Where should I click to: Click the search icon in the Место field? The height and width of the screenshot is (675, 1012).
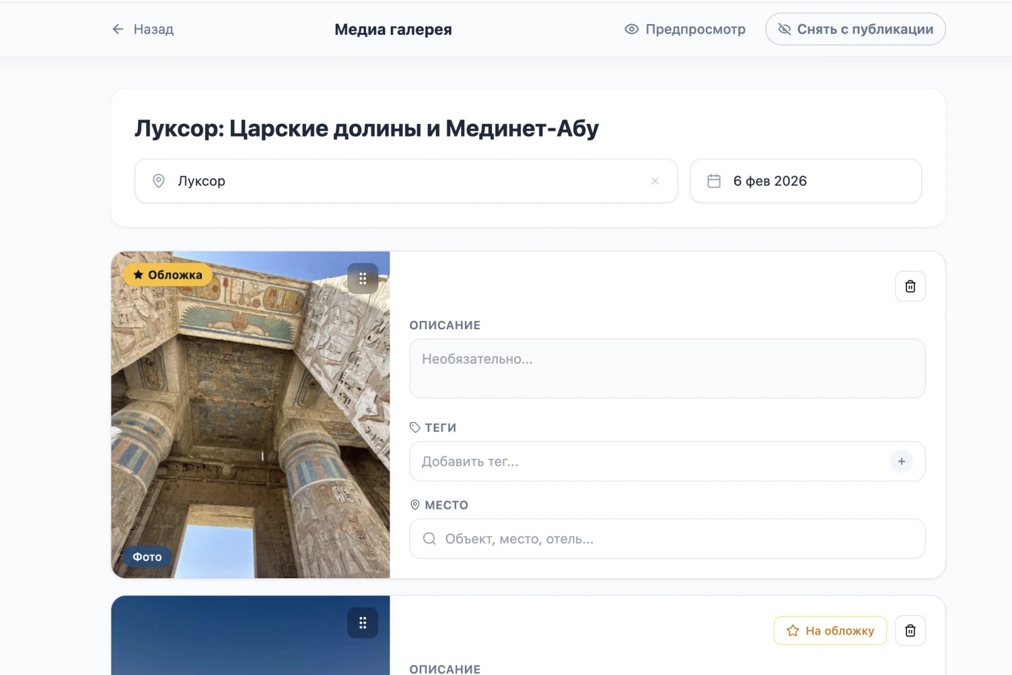coord(429,538)
